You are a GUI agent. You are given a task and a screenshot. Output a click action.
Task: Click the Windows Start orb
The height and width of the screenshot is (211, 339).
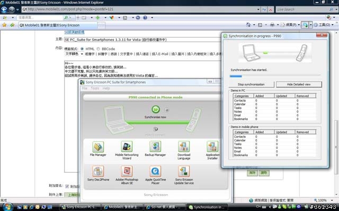7,207
